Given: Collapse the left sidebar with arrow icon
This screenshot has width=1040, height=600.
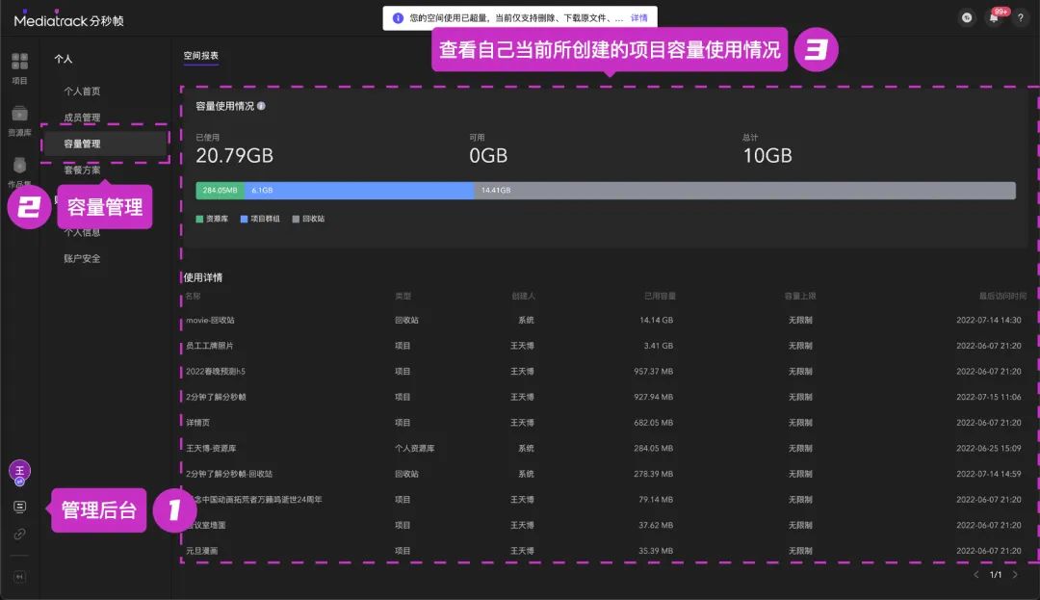Looking at the screenshot, I should point(19,577).
